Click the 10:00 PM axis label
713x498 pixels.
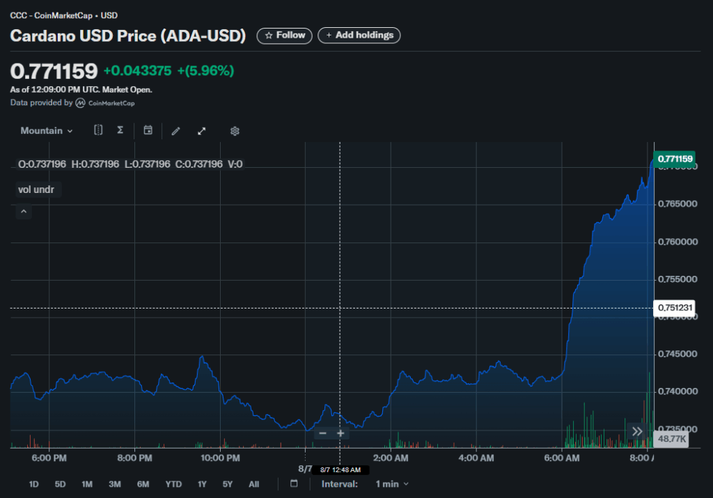coord(220,458)
